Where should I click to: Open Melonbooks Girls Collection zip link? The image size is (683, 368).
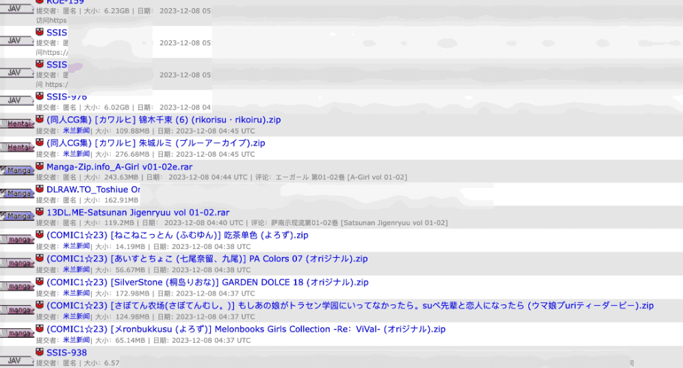tap(246, 329)
